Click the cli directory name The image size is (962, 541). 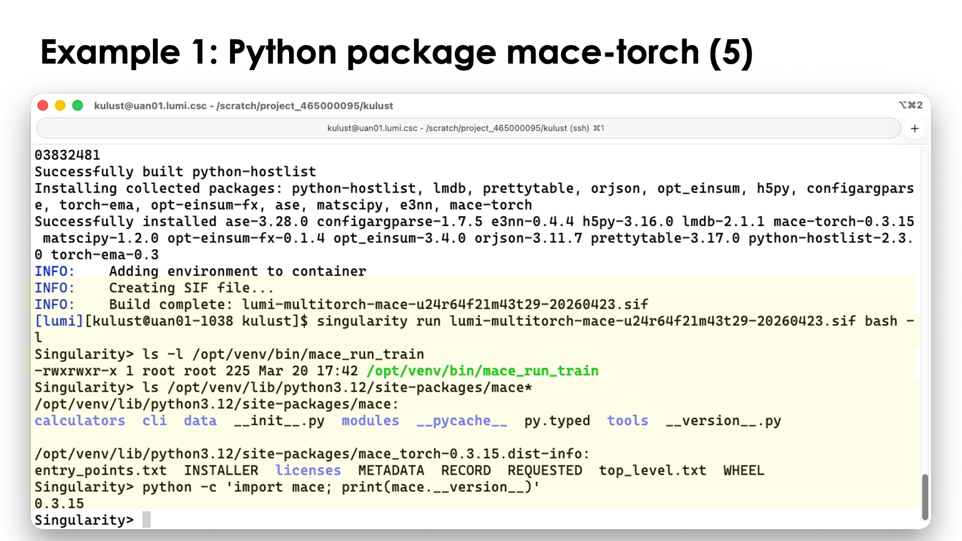[154, 421]
